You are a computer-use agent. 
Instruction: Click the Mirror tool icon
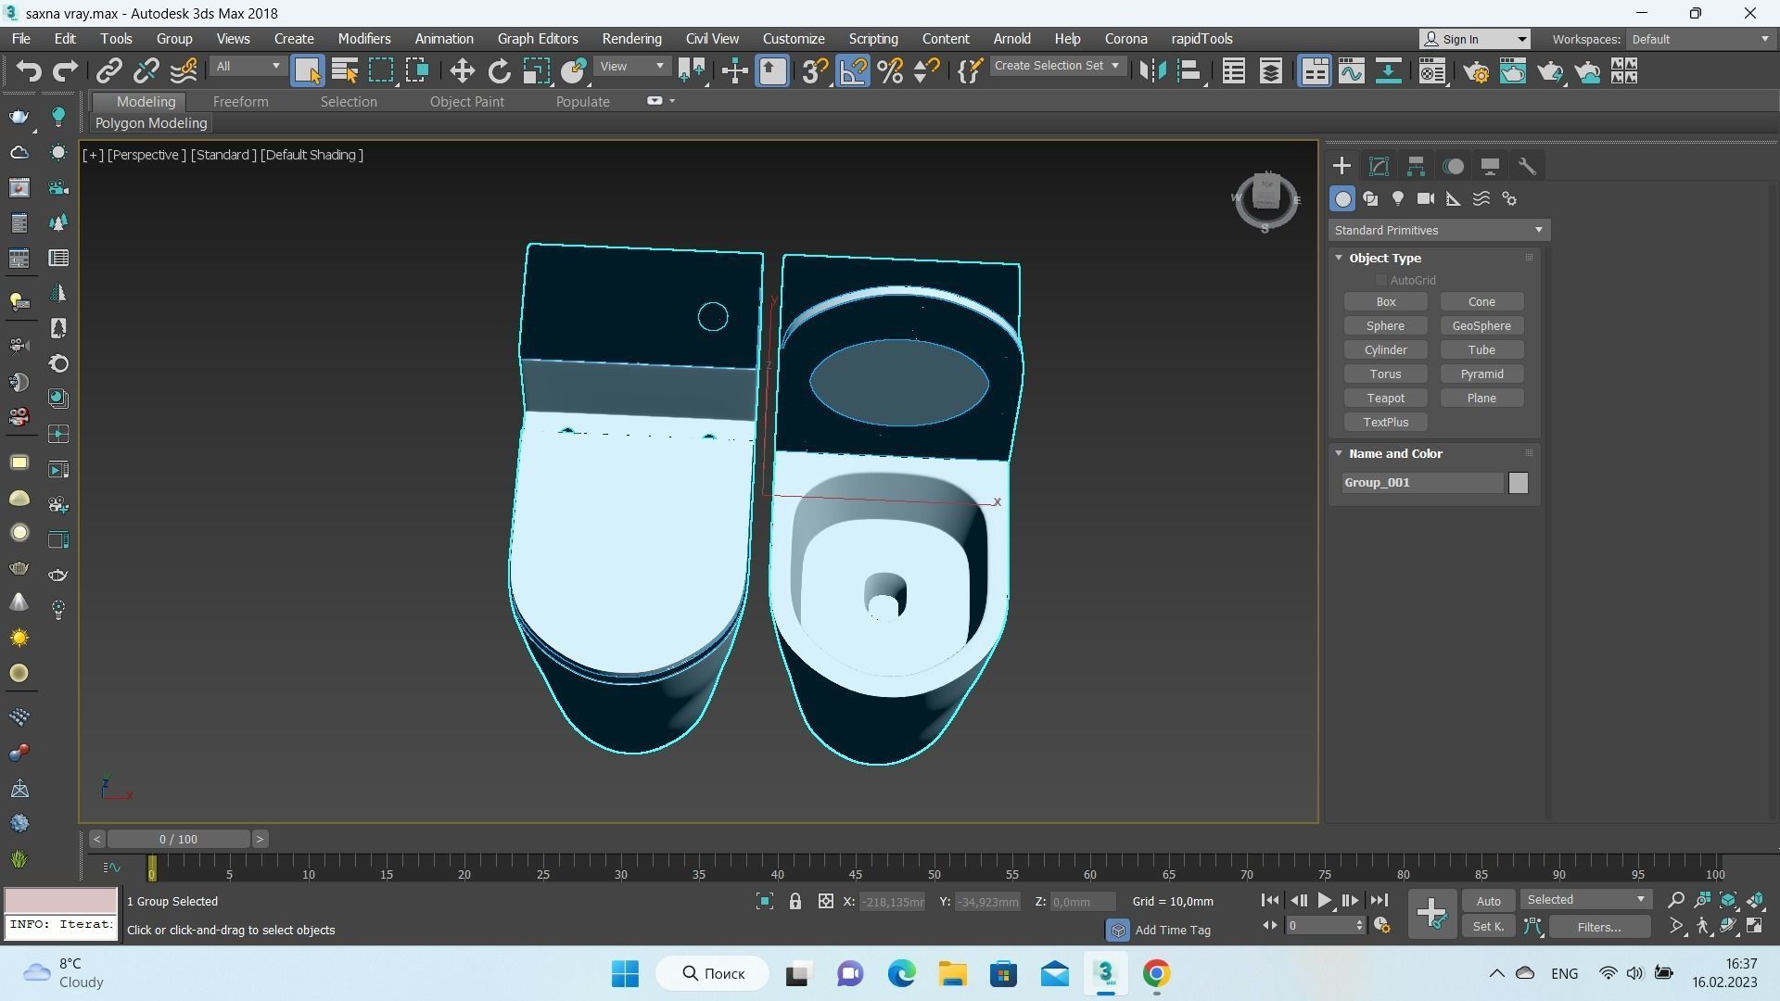click(1152, 71)
